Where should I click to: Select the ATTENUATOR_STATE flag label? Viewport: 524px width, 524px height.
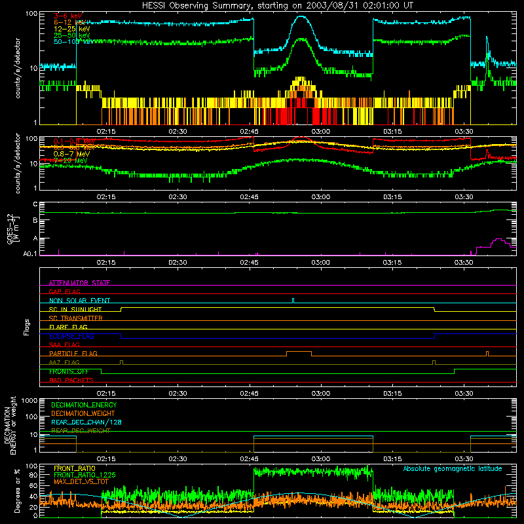click(79, 283)
